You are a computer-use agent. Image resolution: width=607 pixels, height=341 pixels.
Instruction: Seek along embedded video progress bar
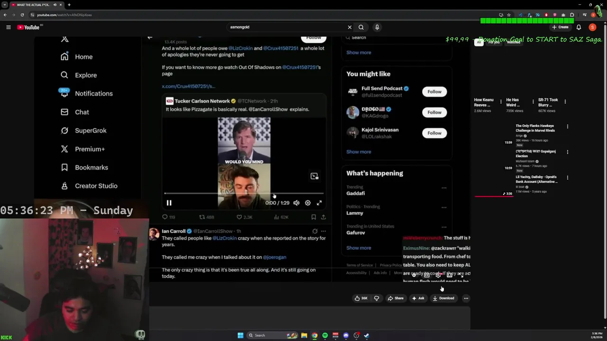tap(244, 193)
